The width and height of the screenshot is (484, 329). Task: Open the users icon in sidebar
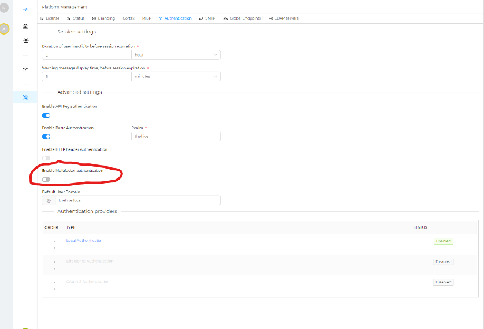point(25,40)
